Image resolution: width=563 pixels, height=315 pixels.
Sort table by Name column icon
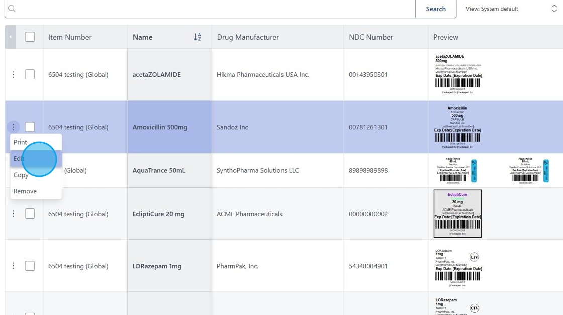197,37
